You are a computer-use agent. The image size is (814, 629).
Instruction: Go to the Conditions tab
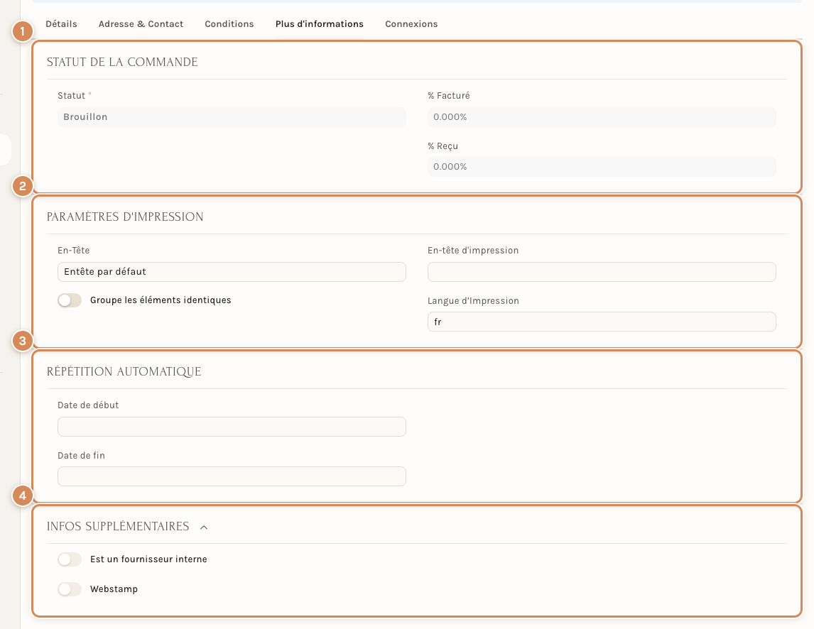click(x=229, y=24)
